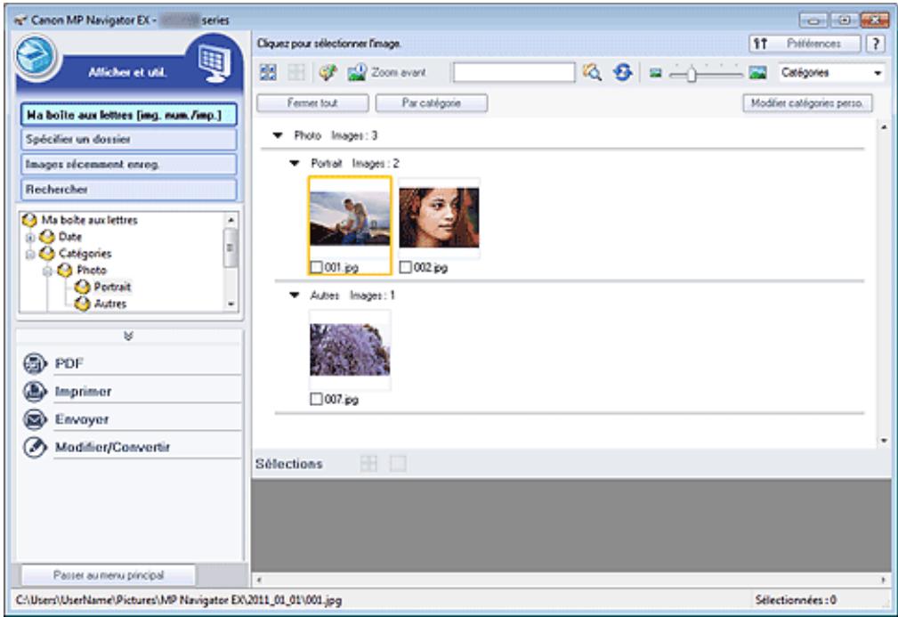Collapse the Photo category group
Viewport: 898px width, 617px height.
[278, 135]
